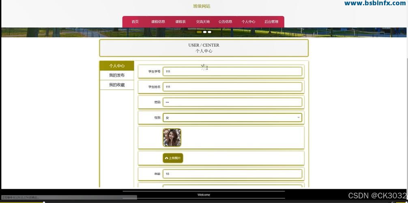Open the 性别 gender dropdown
Image resolution: width=408 pixels, height=203 pixels.
[232, 118]
